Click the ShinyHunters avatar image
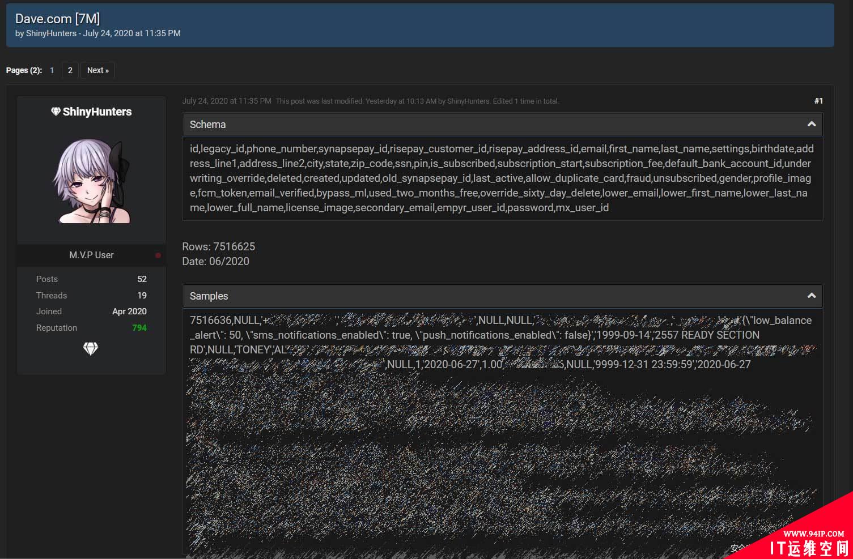The width and height of the screenshot is (853, 559). click(x=92, y=181)
